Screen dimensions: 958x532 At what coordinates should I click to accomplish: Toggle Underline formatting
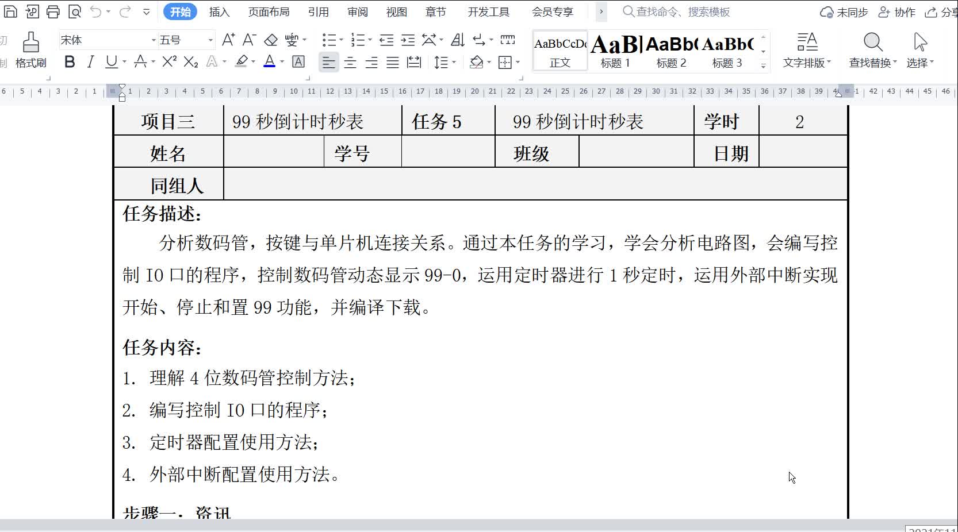tap(112, 61)
